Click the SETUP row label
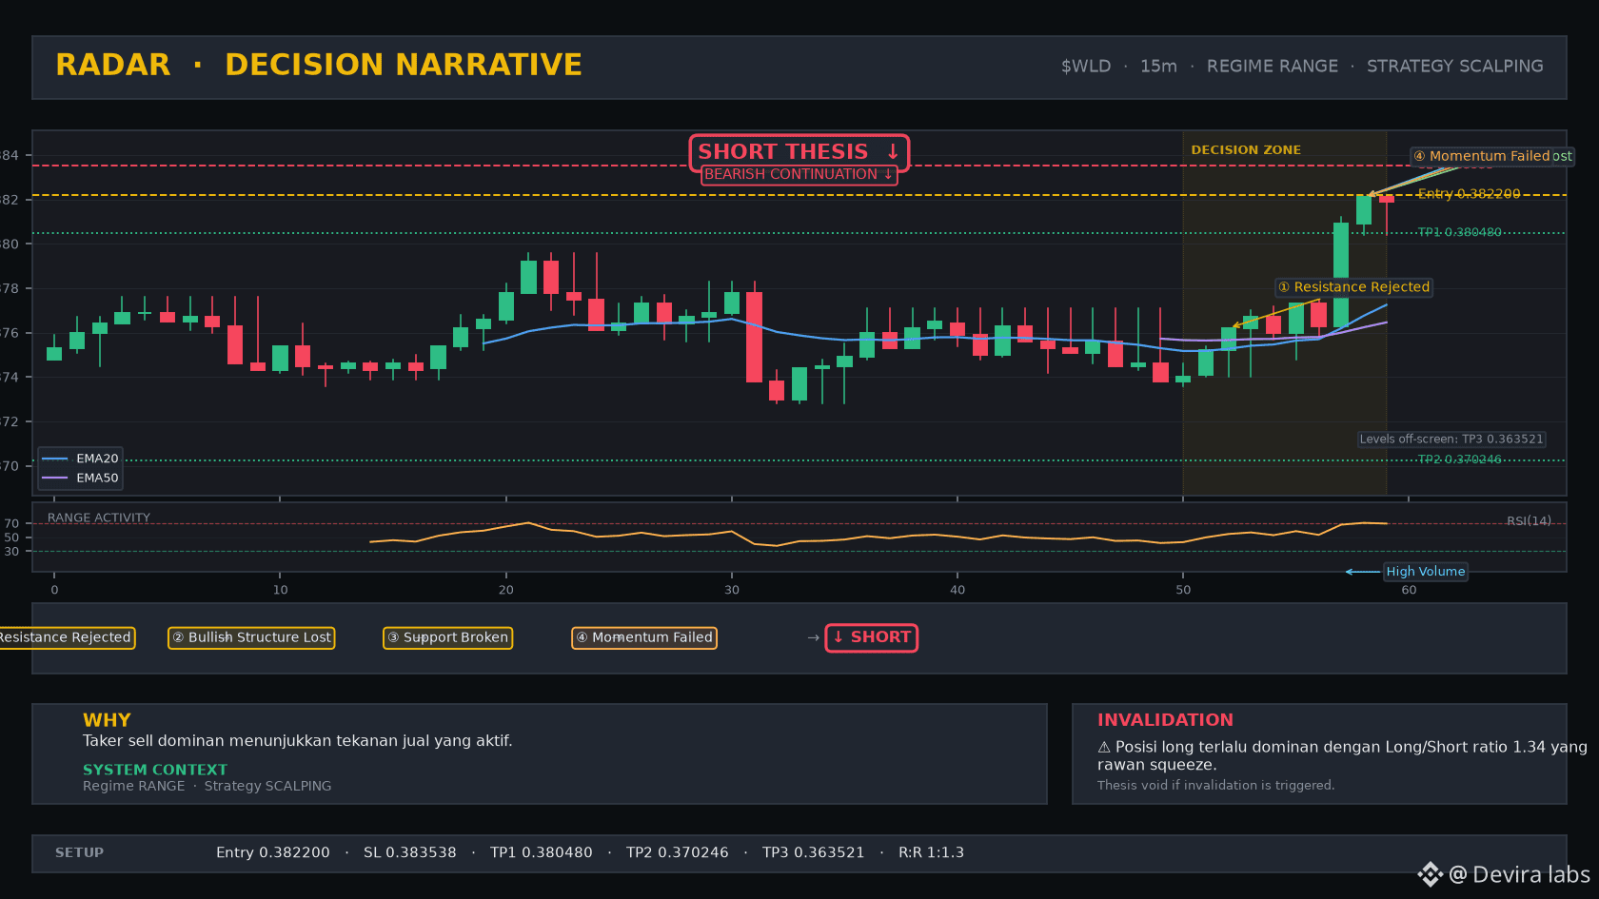Screen dimensions: 1599x899 point(79,852)
